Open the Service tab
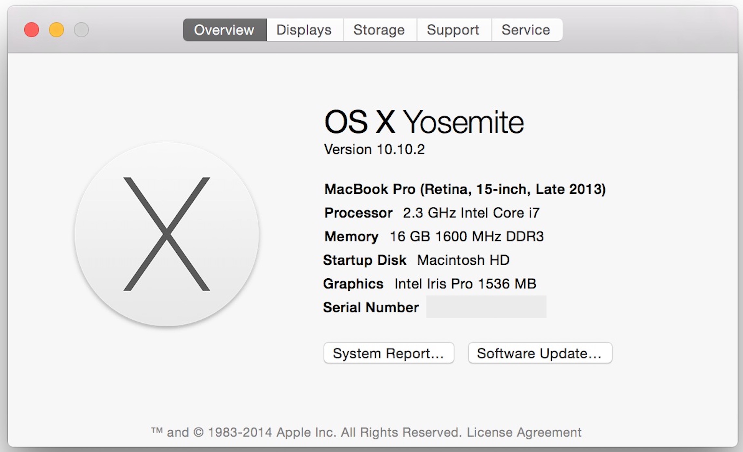Screen dimensions: 743x452 [526, 30]
